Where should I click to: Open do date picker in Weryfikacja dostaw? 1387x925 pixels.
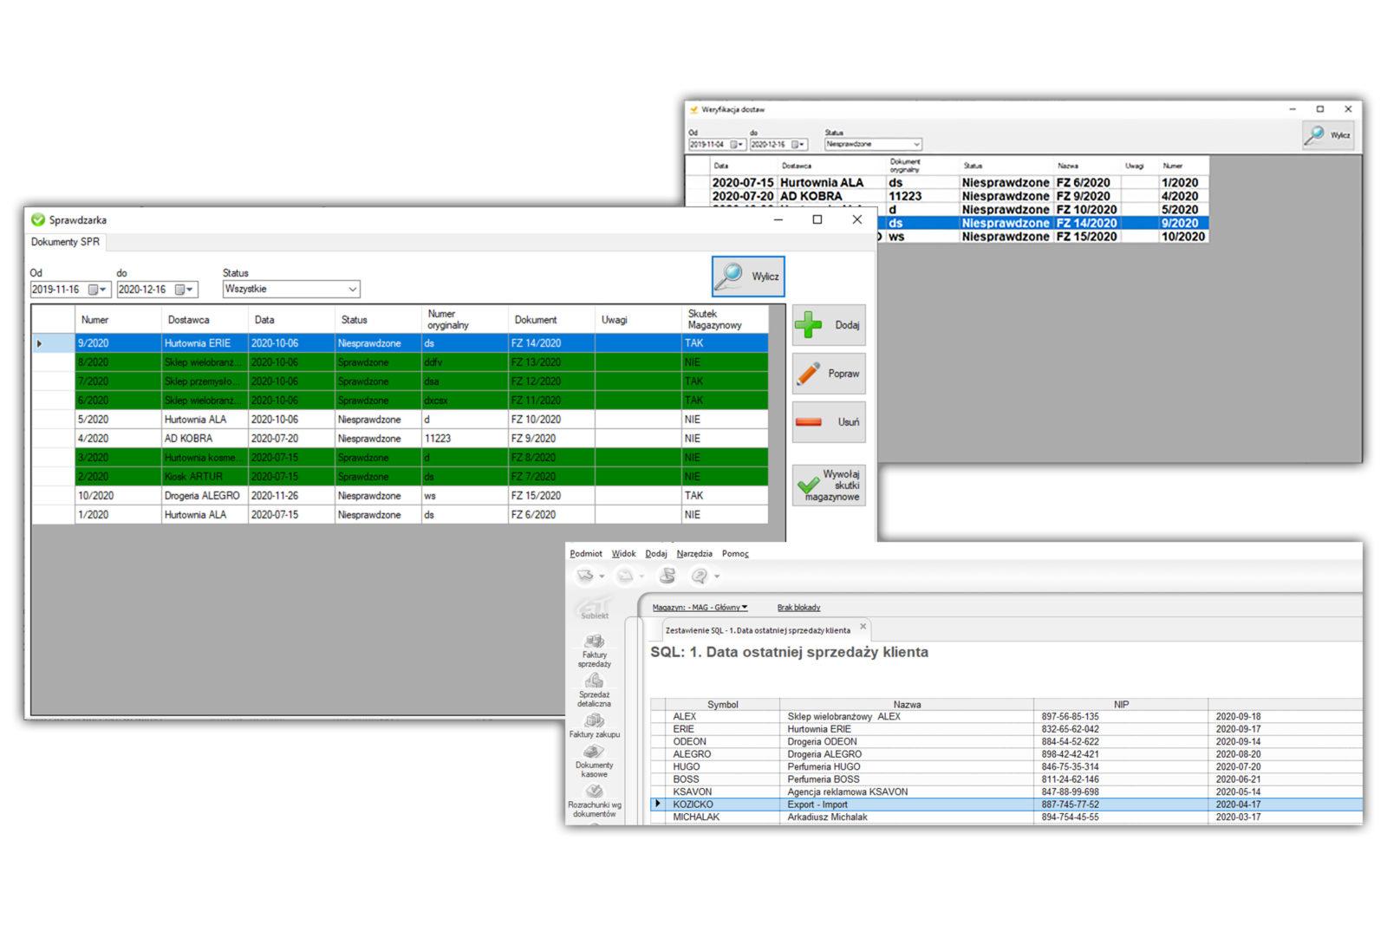(799, 145)
